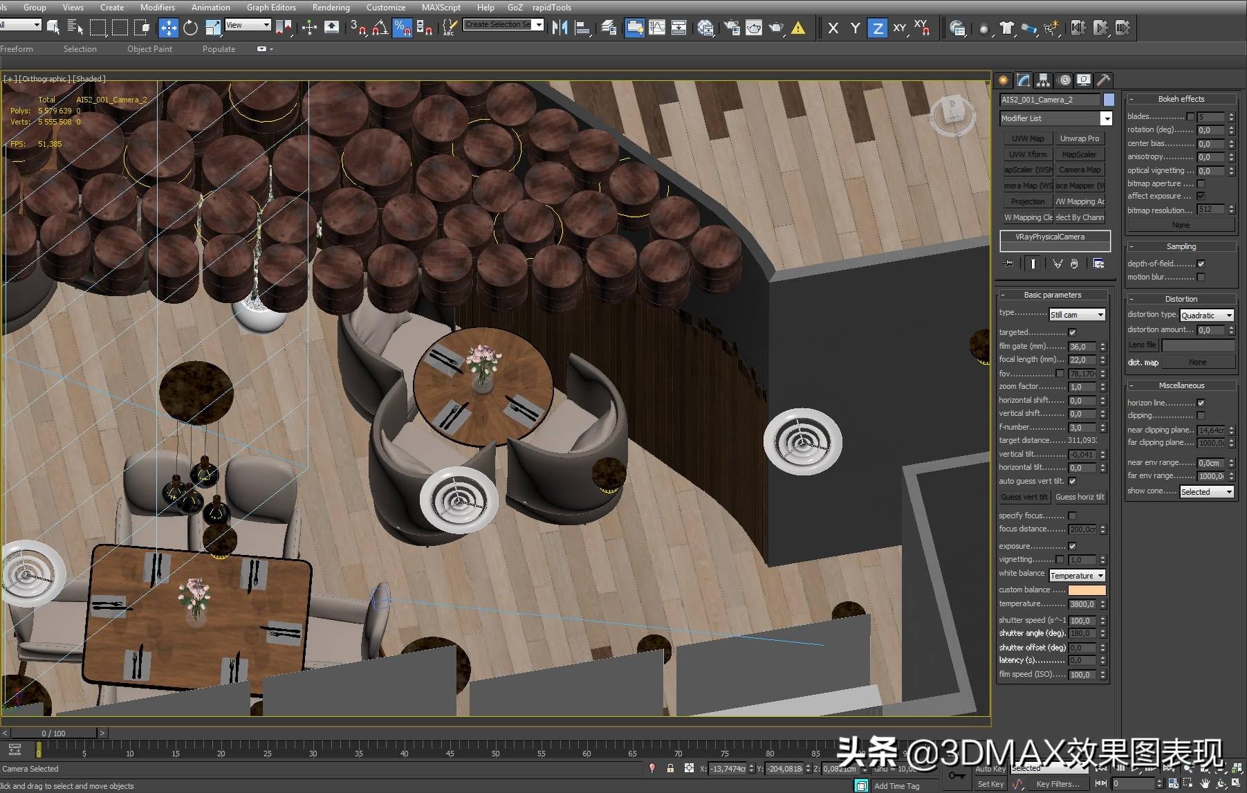Click the Lens file button
Screen dimensions: 1247x793
[x=1142, y=345]
